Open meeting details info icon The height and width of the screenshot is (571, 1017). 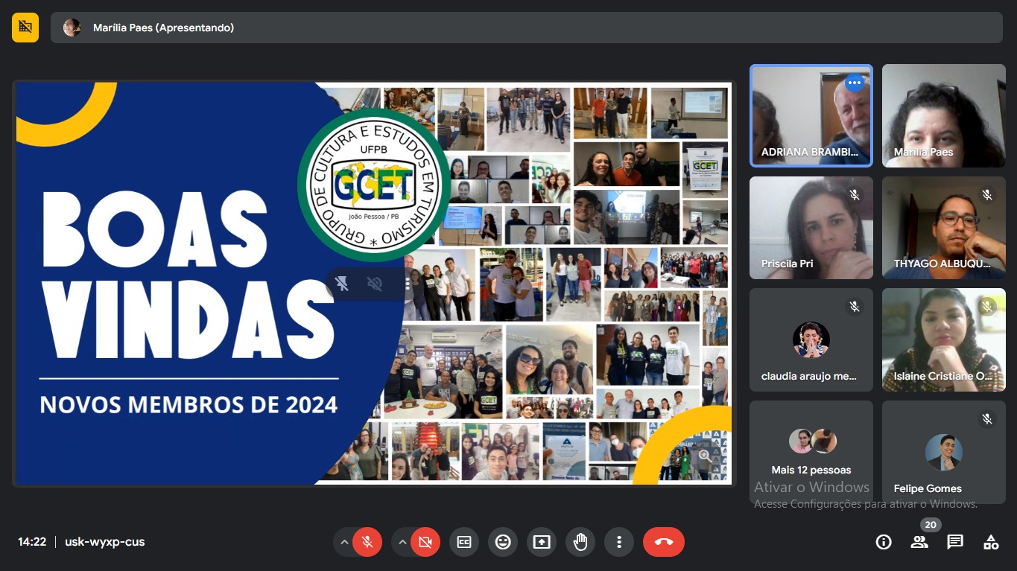tap(884, 542)
